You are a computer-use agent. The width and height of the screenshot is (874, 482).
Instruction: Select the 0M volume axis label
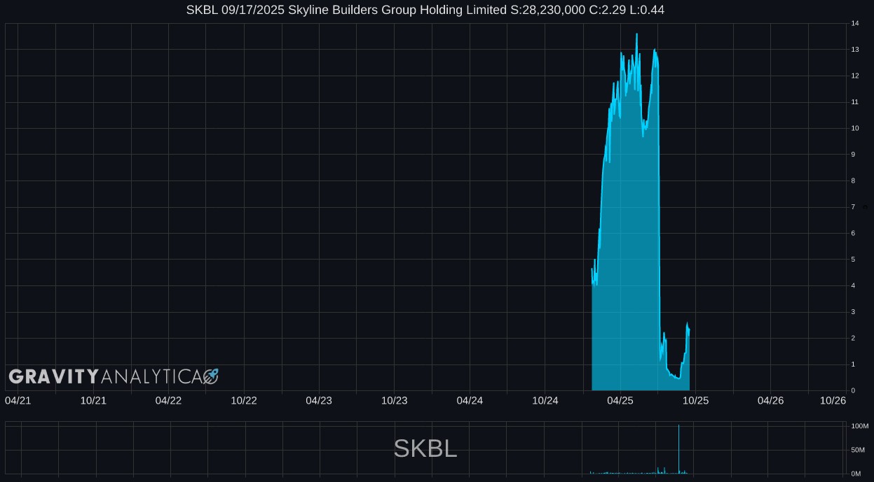pos(856,474)
